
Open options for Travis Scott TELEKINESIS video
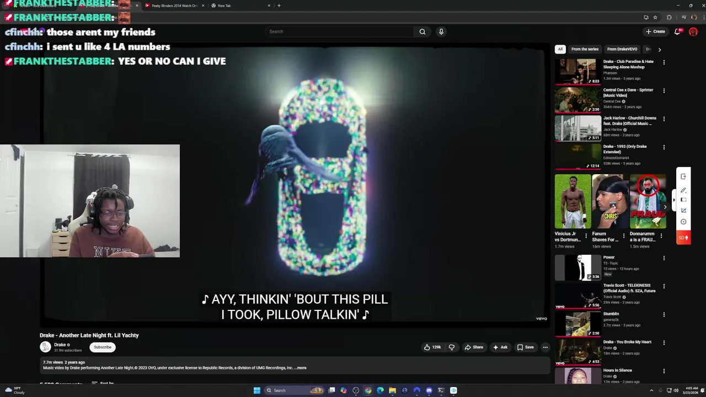pyautogui.click(x=664, y=286)
